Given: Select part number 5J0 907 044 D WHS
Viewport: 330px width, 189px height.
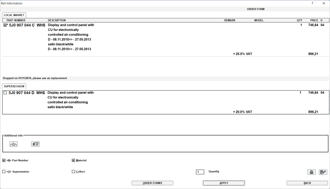Looking at the screenshot, I should click(x=26, y=93).
